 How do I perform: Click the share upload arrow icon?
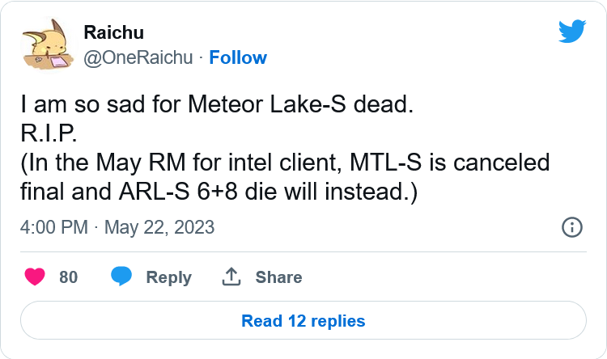[231, 277]
